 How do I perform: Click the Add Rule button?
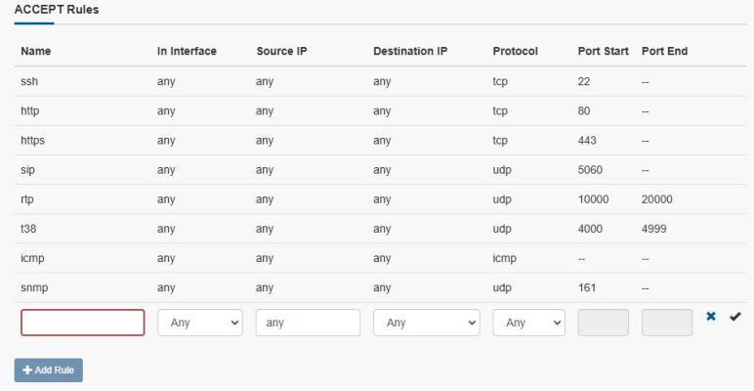pyautogui.click(x=49, y=370)
